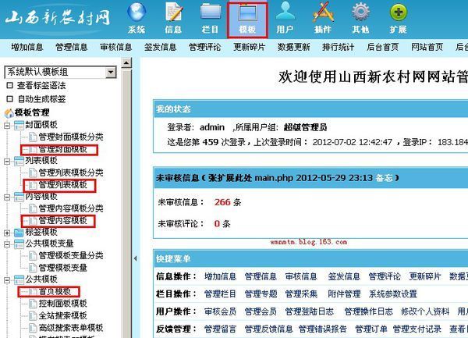Image resolution: width=468 pixels, height=338 pixels.
Task: Open the 信息 notepad icon
Action: click(174, 12)
